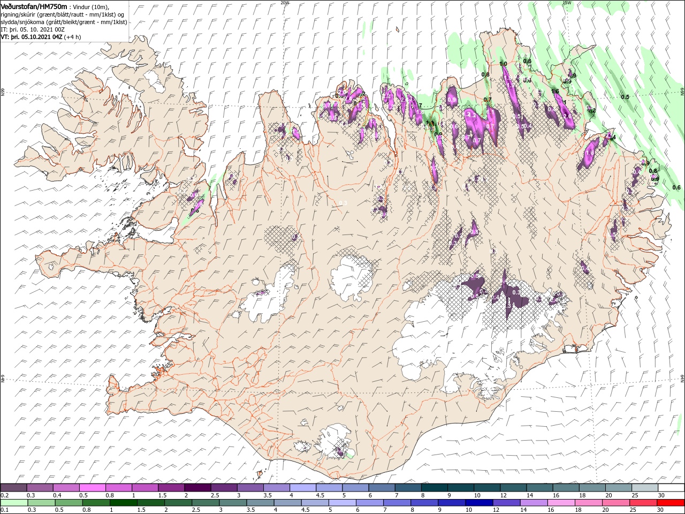Click the 1.6 precipitation value in the northeast
This screenshot has width=685, height=514.
[555, 92]
